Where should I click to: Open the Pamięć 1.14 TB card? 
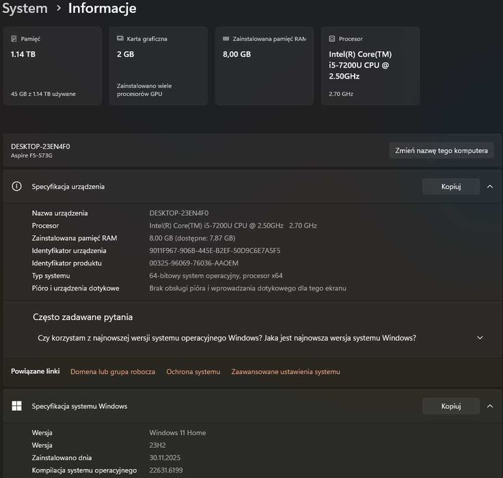coord(53,66)
